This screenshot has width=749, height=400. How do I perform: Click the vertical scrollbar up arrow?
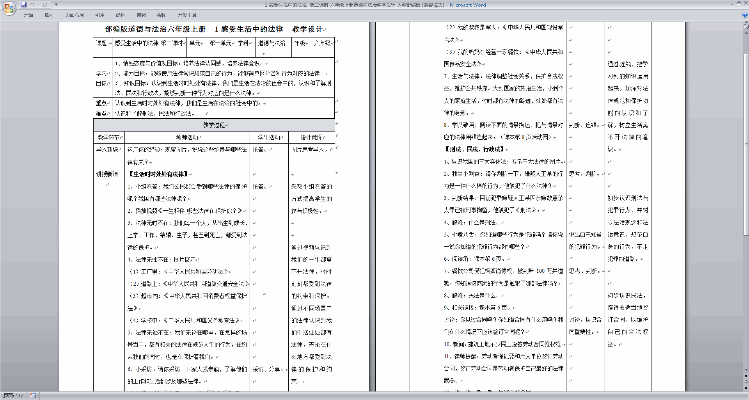tap(746, 32)
